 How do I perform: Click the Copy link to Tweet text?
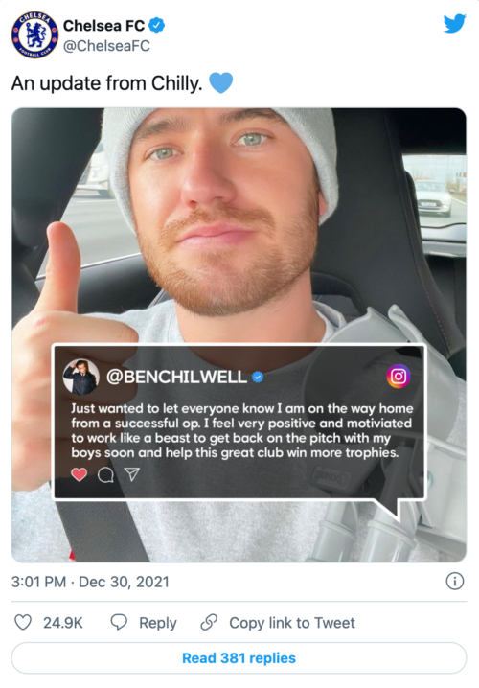coord(292,623)
